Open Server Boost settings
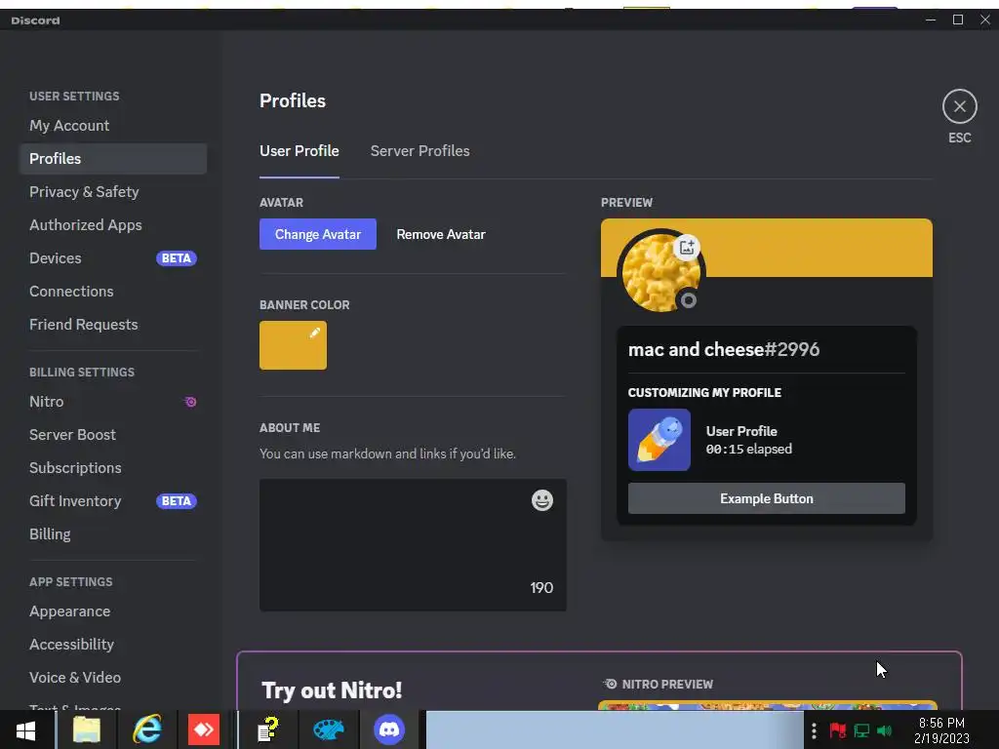999x749 pixels. [113, 435]
